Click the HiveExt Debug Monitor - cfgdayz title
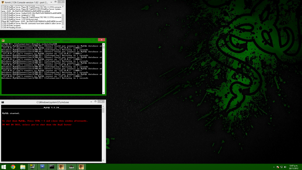The width and height of the screenshot is (302, 170). pos(53,40)
